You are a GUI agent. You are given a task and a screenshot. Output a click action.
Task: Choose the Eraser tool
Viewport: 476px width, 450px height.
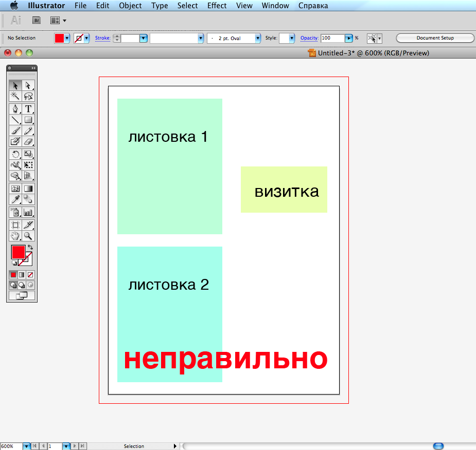point(28,141)
